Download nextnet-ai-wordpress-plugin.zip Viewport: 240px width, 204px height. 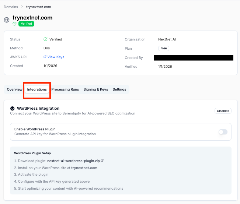pos(73,161)
